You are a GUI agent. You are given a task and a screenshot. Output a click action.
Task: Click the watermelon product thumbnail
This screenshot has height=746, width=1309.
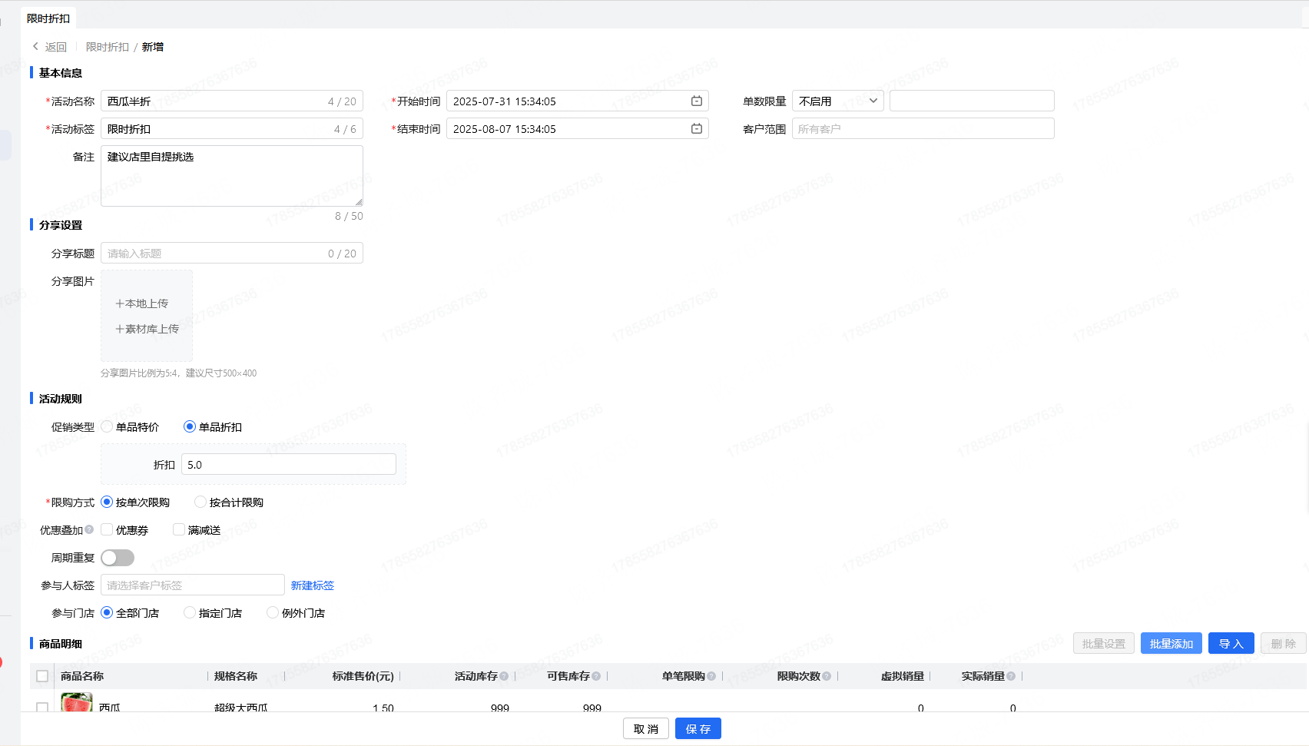click(x=77, y=702)
